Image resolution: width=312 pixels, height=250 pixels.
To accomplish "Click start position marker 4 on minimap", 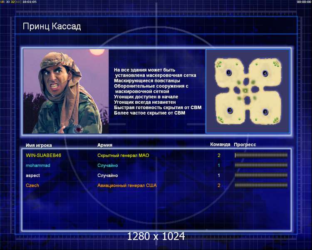I will pos(265,73).
